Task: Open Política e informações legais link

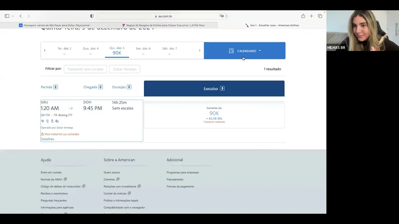Action: [121, 201]
